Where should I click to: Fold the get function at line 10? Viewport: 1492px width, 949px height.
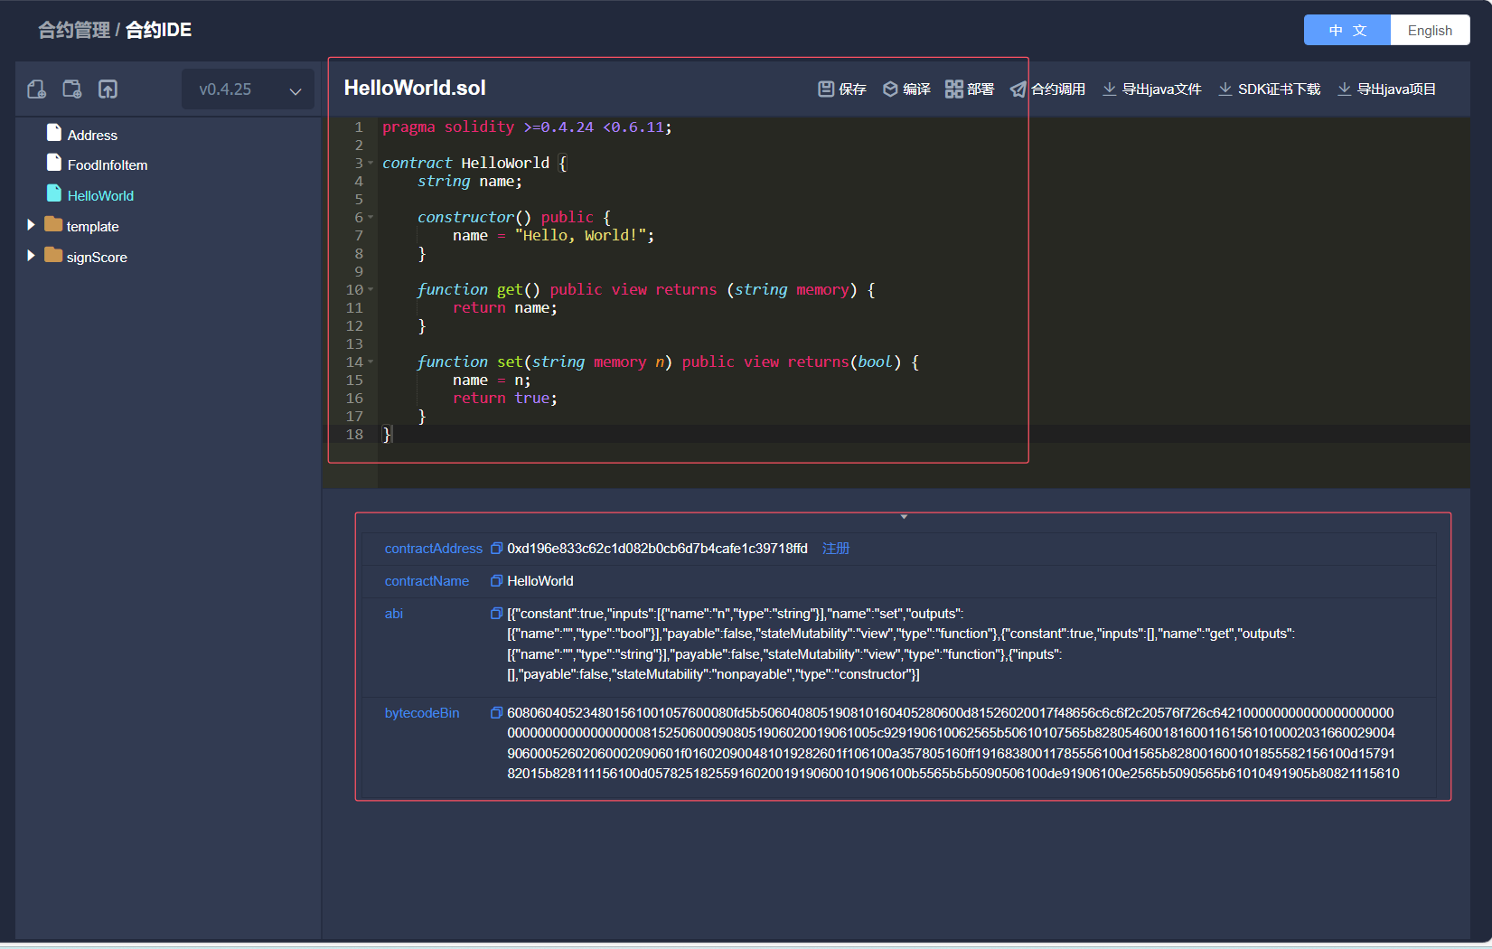[x=371, y=289]
